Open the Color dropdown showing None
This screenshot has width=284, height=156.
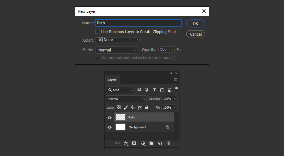pyautogui.click(x=119, y=40)
